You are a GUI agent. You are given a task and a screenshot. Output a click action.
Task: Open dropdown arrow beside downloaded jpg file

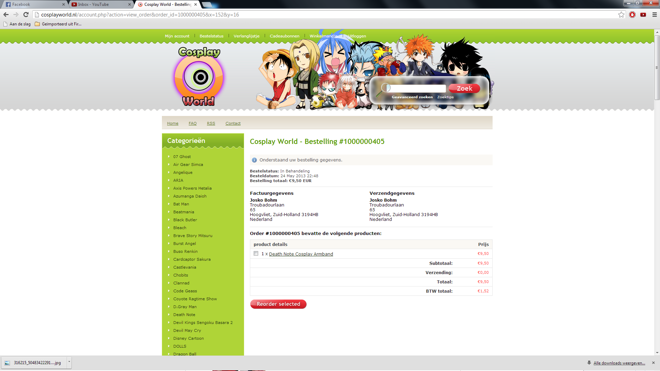69,362
